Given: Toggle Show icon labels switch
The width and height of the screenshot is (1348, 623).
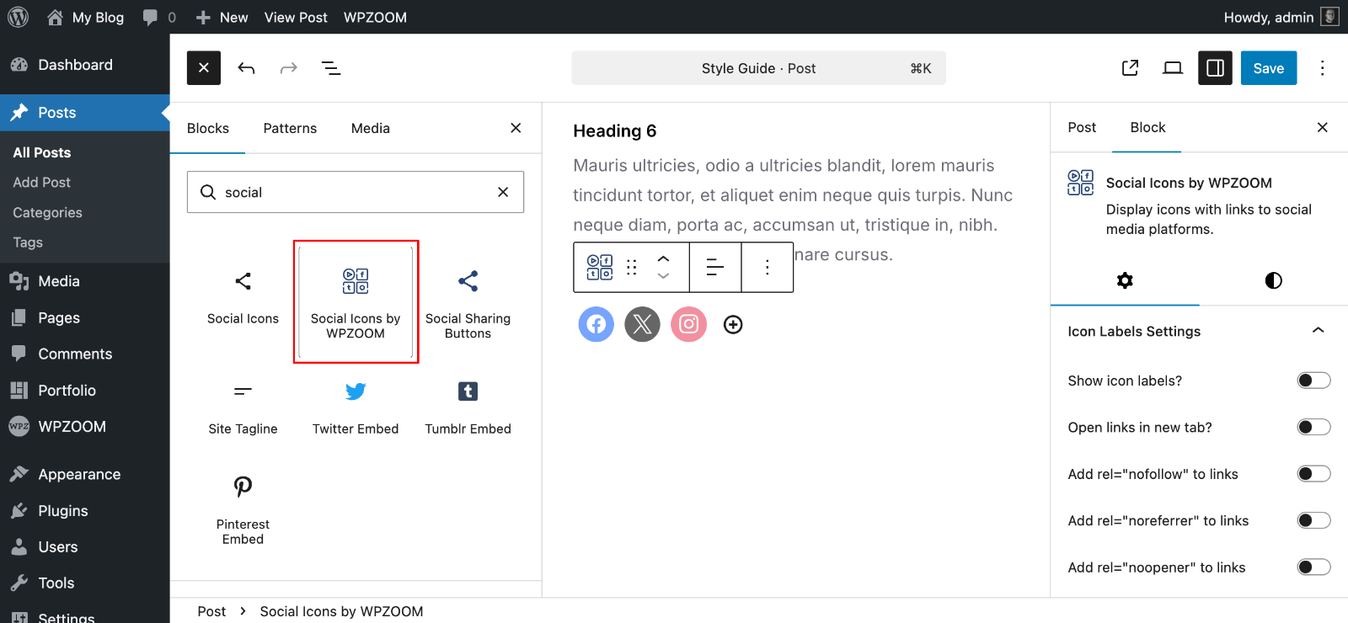Looking at the screenshot, I should coord(1313,381).
